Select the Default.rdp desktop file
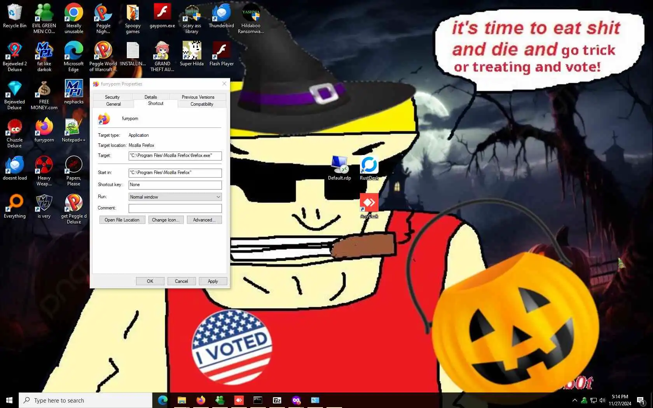Viewport: 653px width, 408px height. 339,169
